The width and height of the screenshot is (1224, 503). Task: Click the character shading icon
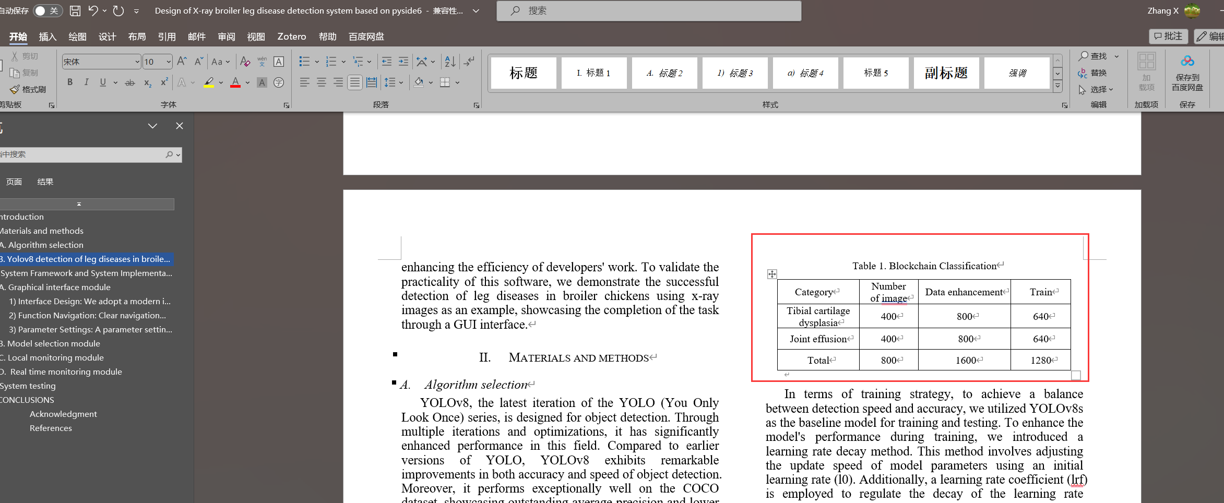[262, 82]
